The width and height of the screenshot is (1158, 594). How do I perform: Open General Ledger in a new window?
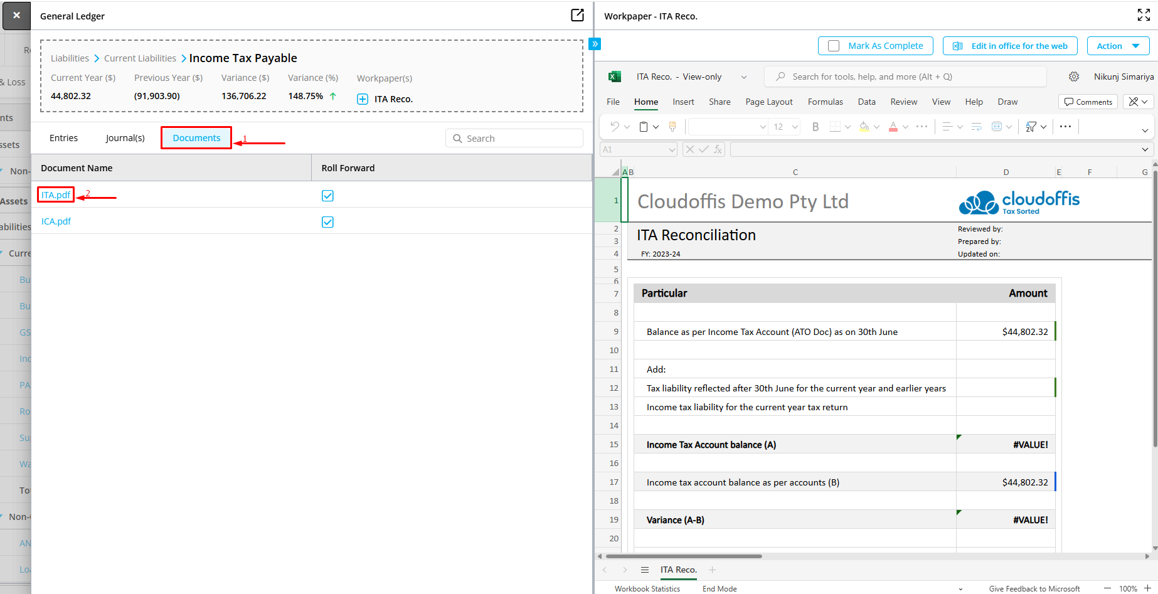(x=577, y=15)
